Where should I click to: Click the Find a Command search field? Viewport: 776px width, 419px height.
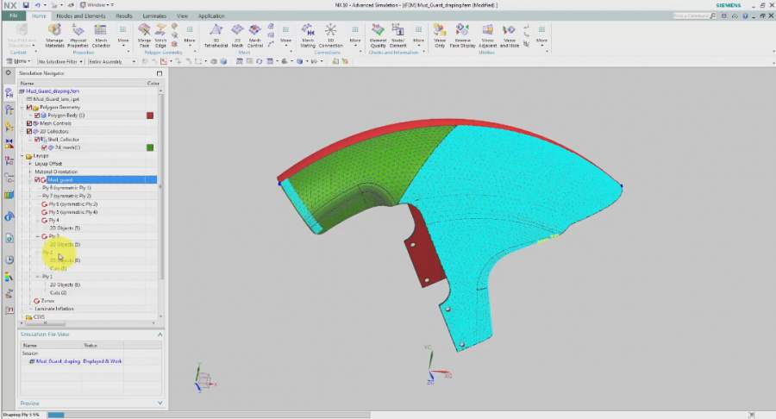click(691, 16)
